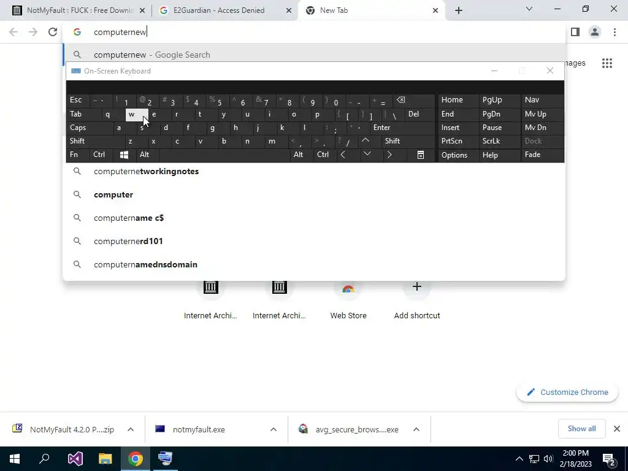
Task: Open Windows taskbar search
Action: click(44, 459)
